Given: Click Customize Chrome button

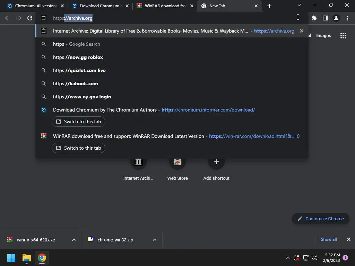Looking at the screenshot, I should pyautogui.click(x=321, y=219).
